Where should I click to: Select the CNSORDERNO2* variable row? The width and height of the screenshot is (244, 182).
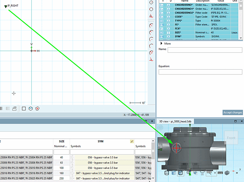click(x=198, y=13)
